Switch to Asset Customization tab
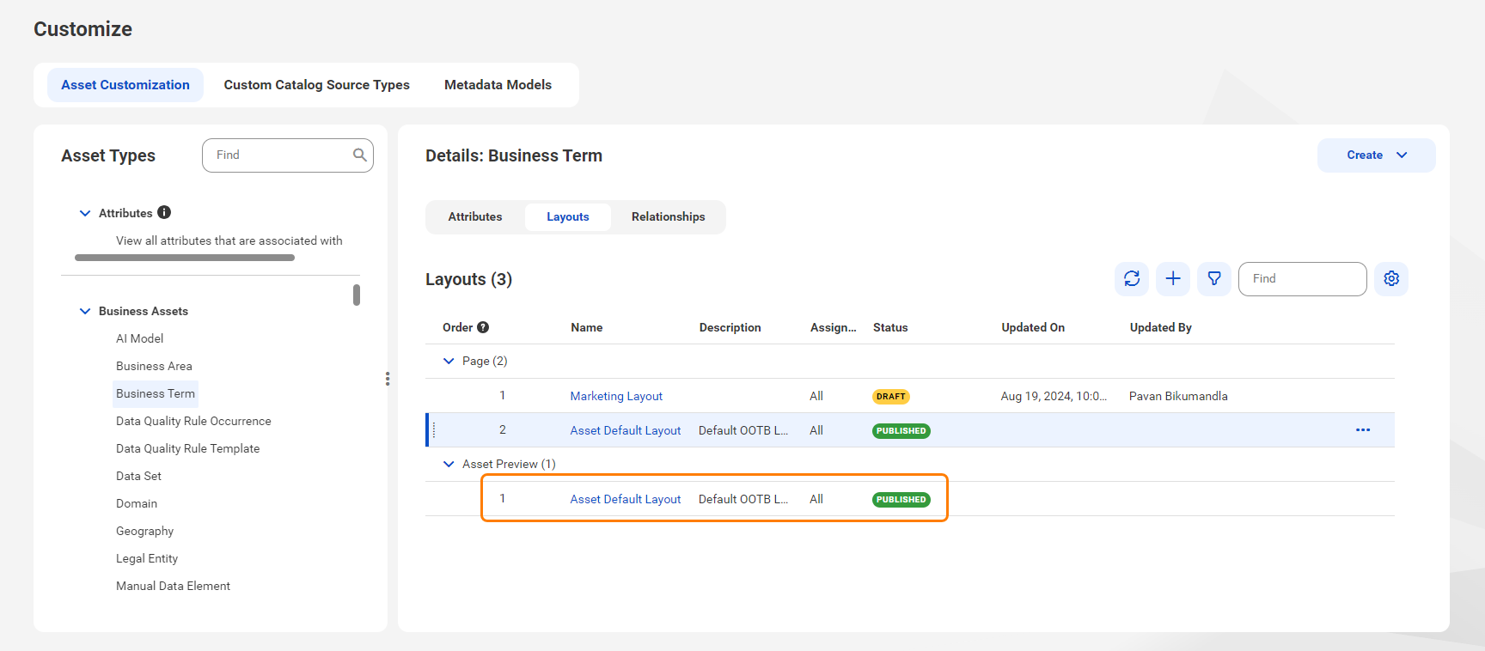Viewport: 1485px width, 651px height. click(x=125, y=85)
